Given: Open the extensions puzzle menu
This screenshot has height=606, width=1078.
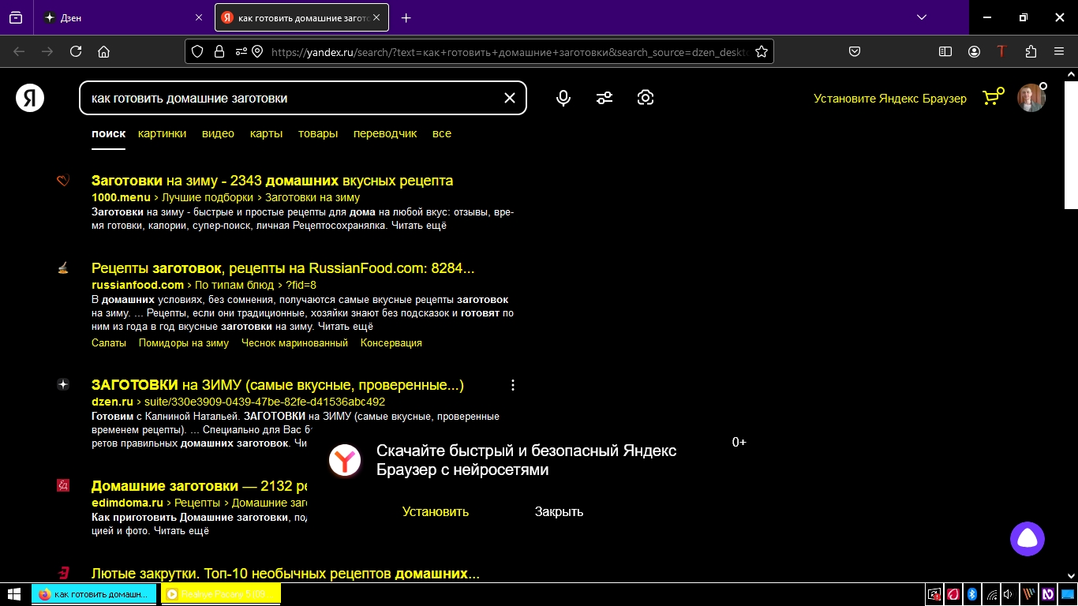Looking at the screenshot, I should coord(1031,51).
